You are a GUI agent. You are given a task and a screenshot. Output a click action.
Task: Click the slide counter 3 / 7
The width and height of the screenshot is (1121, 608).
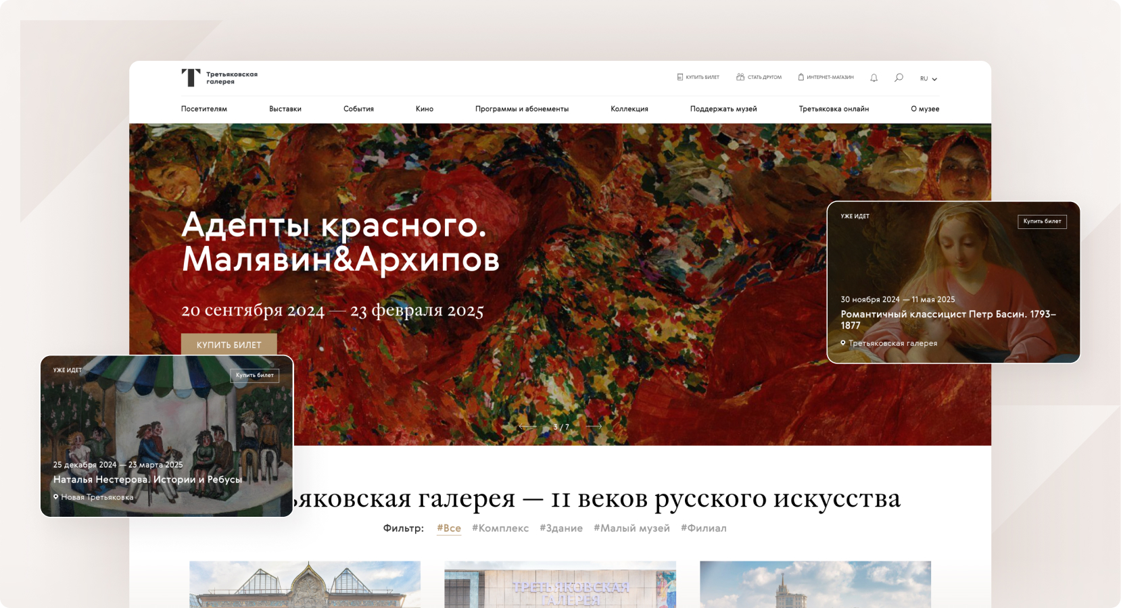[x=561, y=427]
